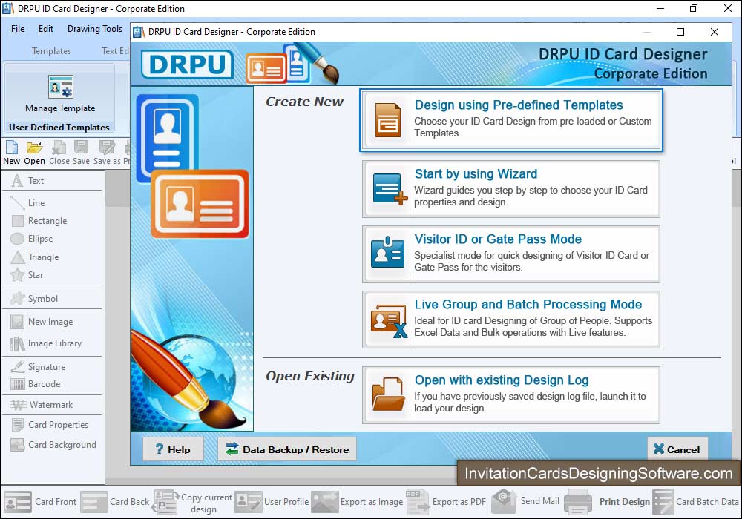Click Export as PDF

coord(446,501)
